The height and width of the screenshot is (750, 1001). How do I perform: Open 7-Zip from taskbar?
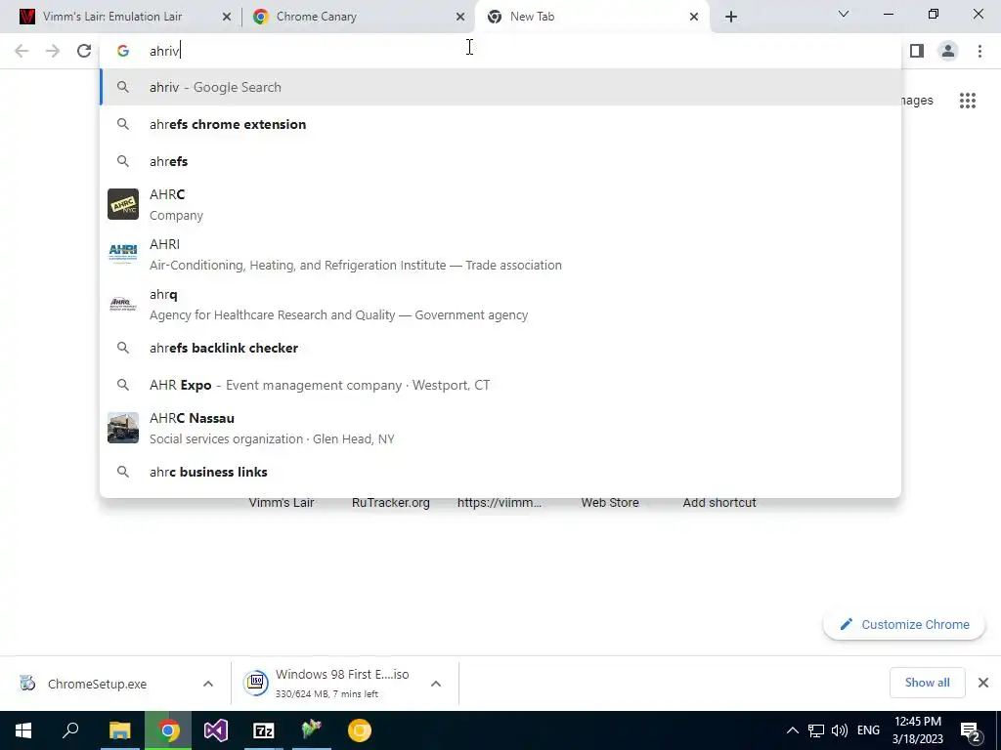point(264,730)
